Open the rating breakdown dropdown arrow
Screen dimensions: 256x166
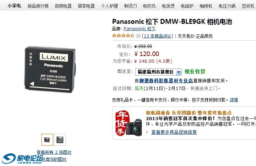(x=138, y=36)
